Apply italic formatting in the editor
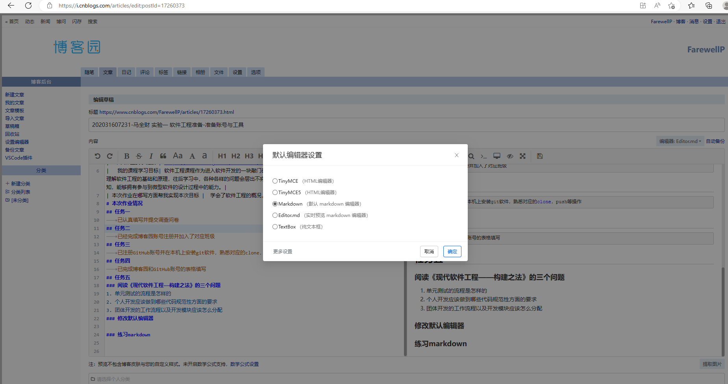The width and height of the screenshot is (728, 384). point(151,156)
